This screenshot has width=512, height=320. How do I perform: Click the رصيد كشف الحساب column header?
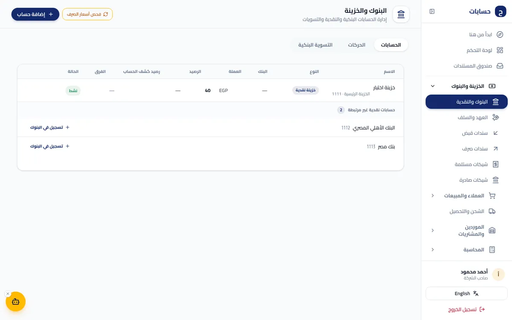coord(142,72)
